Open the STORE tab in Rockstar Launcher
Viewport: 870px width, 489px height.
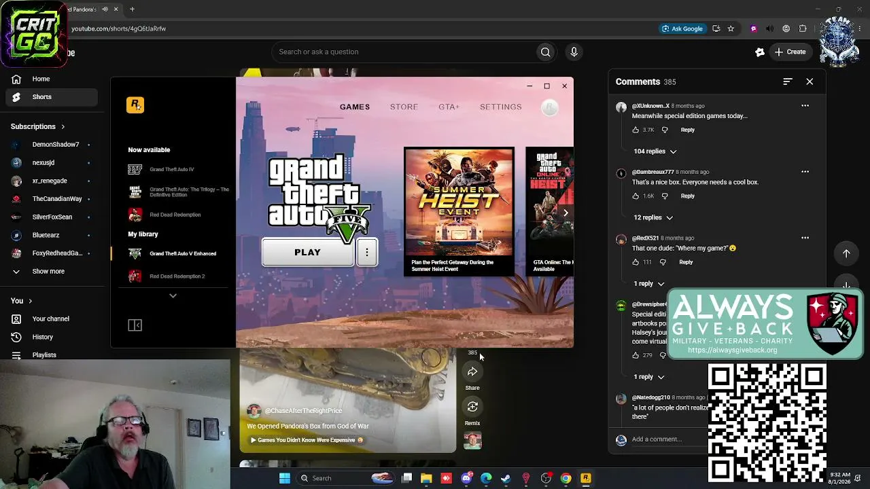pos(404,107)
